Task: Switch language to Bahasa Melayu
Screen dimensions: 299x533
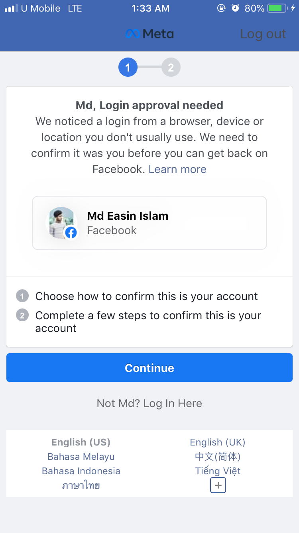Action: [x=81, y=456]
